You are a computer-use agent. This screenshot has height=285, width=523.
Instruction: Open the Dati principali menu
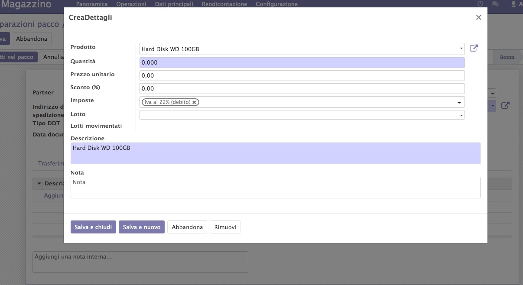[x=174, y=4]
